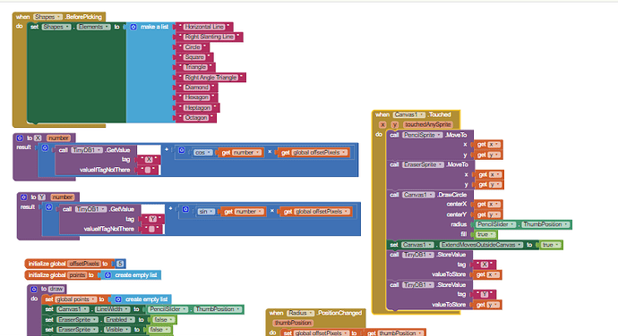The height and width of the screenshot is (336, 618).
Task: Click the touchedAnySprite event parameter
Action: pyautogui.click(x=427, y=125)
